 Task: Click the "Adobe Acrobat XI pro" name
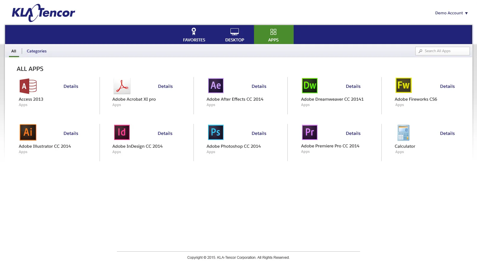point(134,99)
